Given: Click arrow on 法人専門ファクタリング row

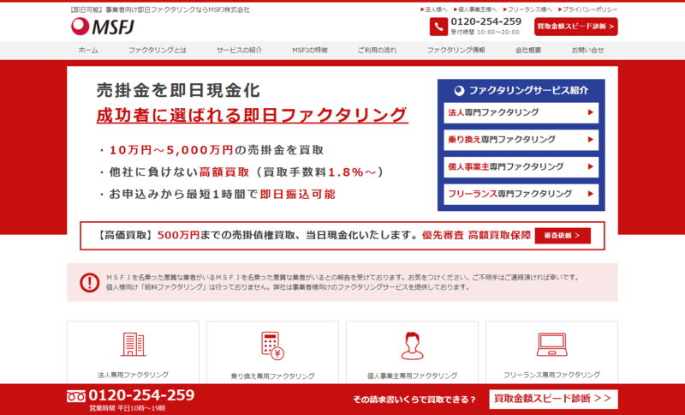Looking at the screenshot, I should (590, 112).
